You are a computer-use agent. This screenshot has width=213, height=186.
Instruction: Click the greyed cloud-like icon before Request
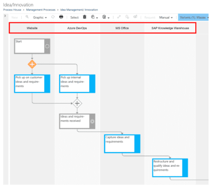tap(135, 17)
